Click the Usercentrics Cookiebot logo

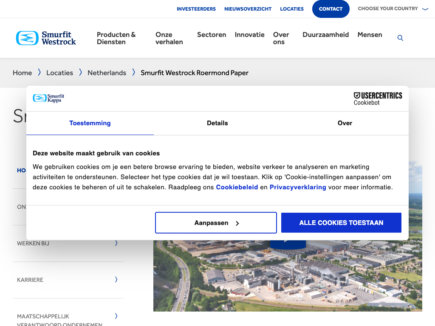point(378,98)
